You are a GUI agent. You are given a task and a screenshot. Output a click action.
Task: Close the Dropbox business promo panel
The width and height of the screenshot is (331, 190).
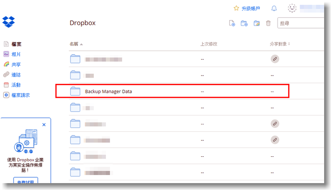44,125
